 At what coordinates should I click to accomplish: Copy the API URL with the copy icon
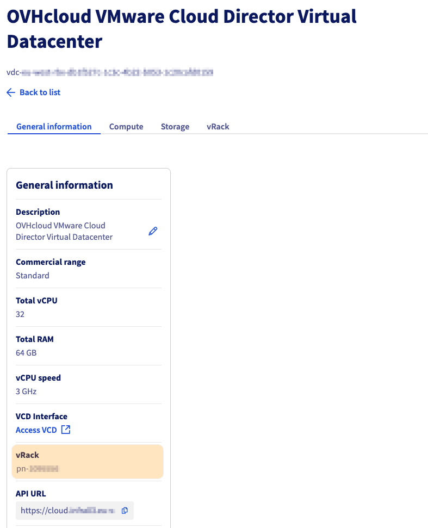(125, 511)
